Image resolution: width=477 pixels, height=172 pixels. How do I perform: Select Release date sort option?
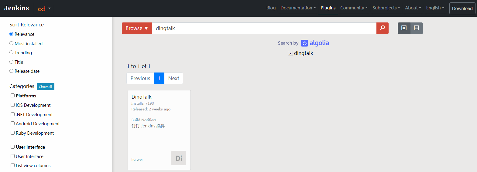[x=12, y=71]
